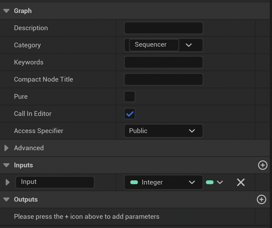Expand the Advanced section

[7, 148]
